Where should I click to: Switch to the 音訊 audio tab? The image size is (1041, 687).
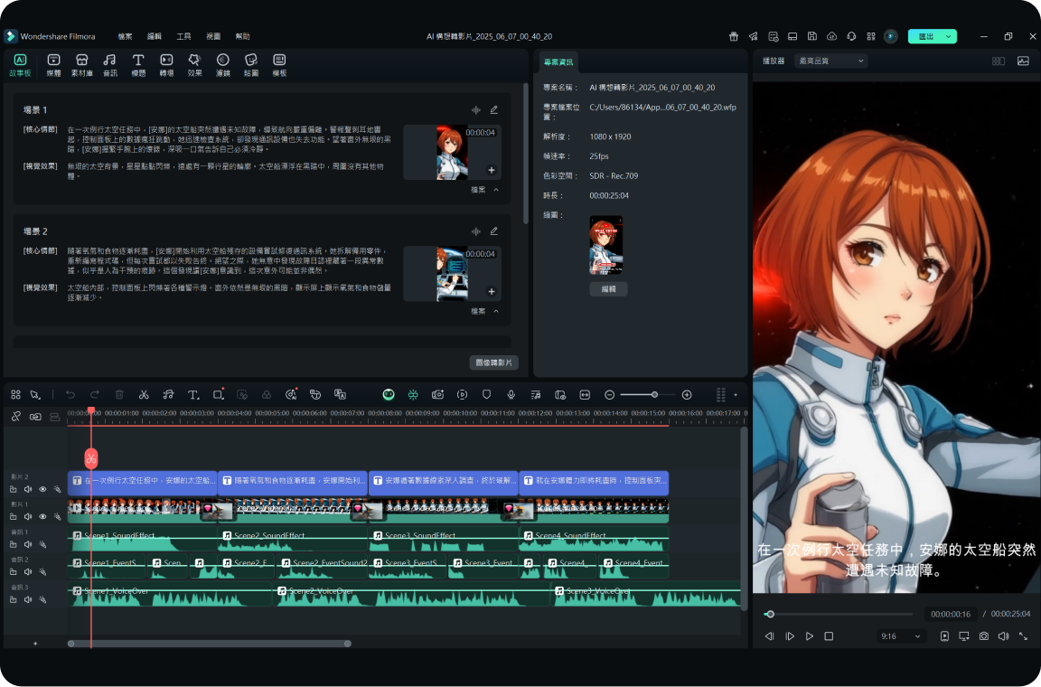click(x=110, y=65)
